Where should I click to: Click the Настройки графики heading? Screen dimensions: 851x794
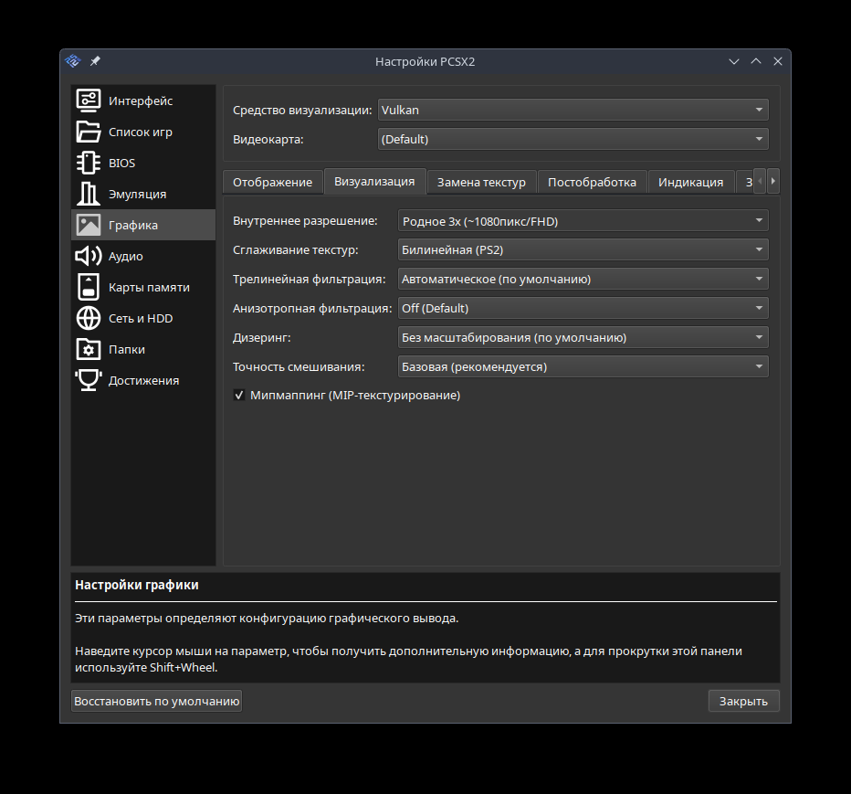[137, 585]
